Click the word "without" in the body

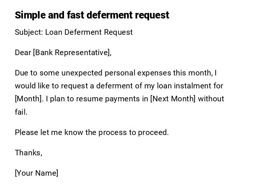pyautogui.click(x=211, y=99)
